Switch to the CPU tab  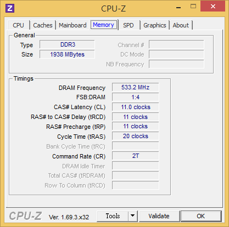(x=19, y=25)
